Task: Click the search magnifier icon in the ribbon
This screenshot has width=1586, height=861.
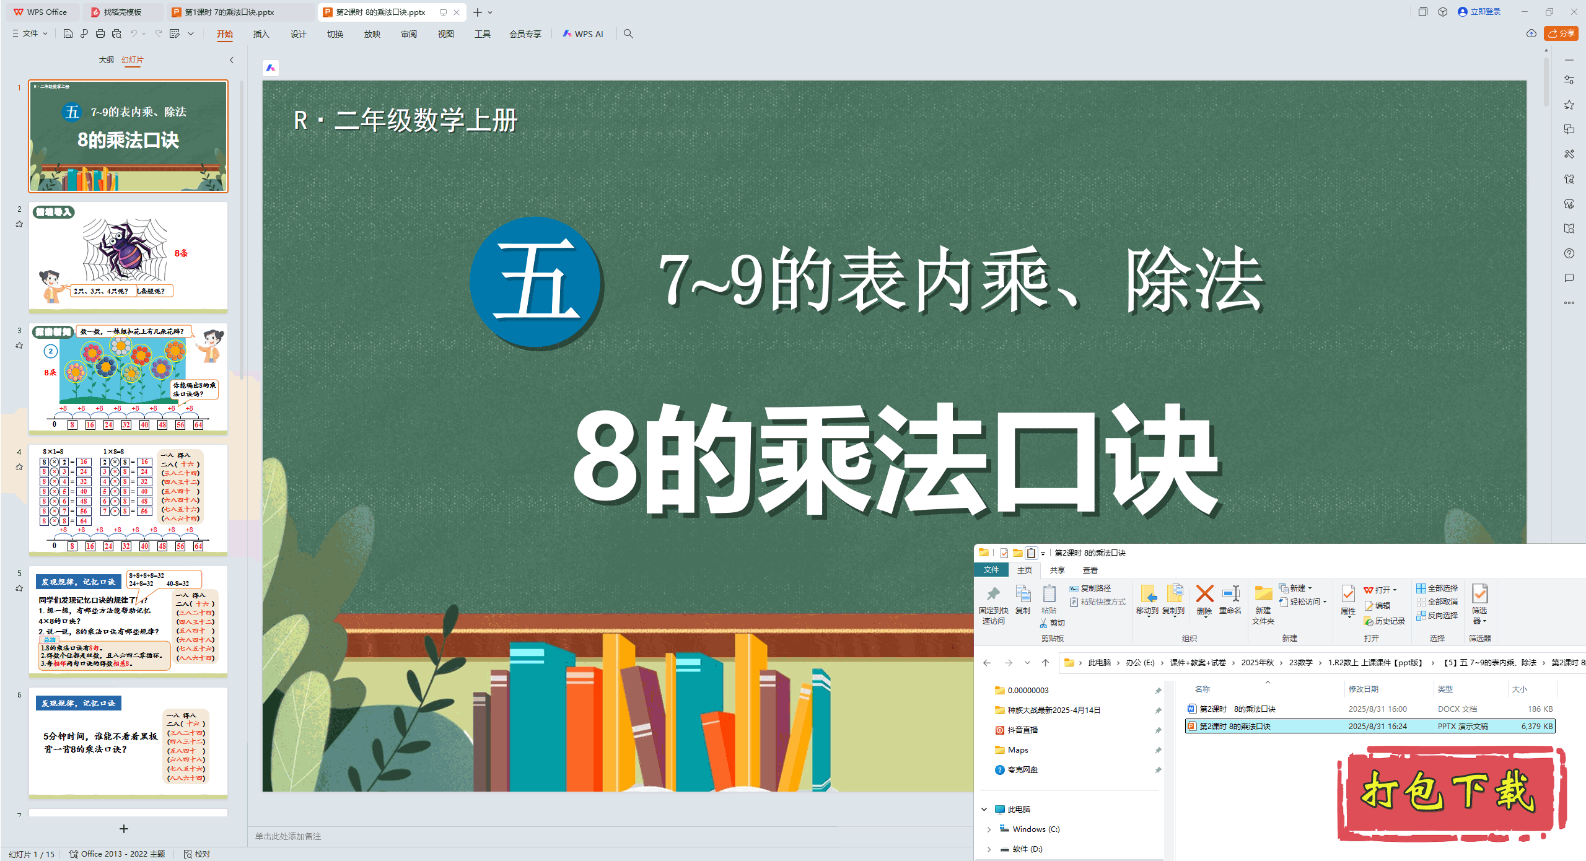Action: point(628,34)
